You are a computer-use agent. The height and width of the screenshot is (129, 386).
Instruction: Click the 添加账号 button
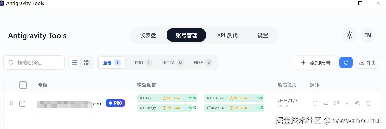(316, 62)
